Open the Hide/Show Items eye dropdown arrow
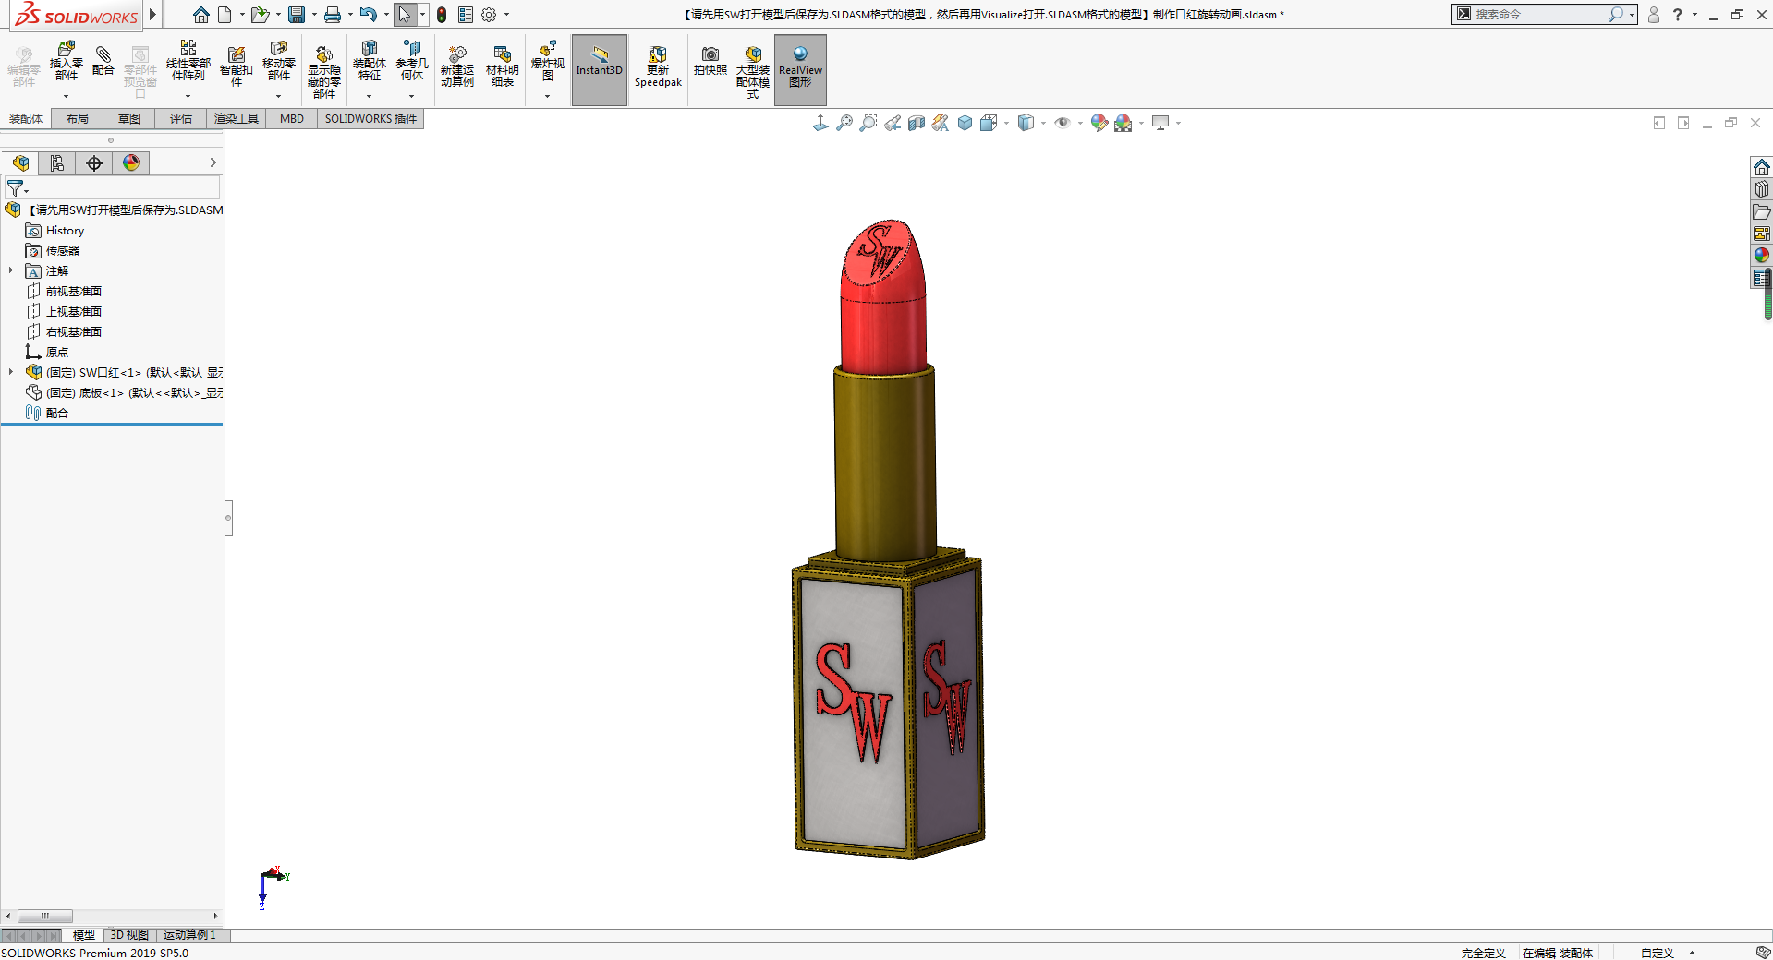1773x960 pixels. pyautogui.click(x=1080, y=124)
